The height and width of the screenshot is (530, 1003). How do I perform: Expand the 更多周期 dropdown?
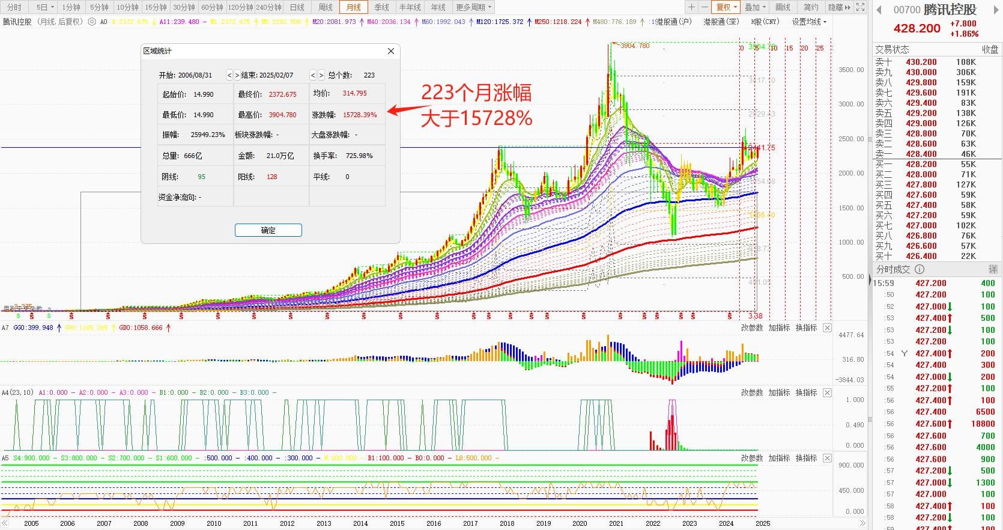(473, 7)
